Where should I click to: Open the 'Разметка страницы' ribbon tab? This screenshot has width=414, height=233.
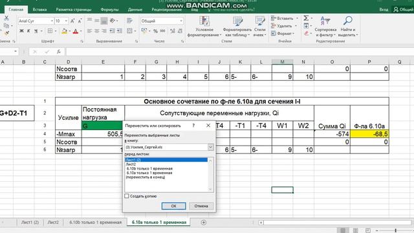(73, 10)
